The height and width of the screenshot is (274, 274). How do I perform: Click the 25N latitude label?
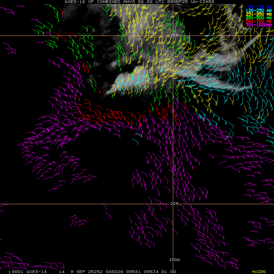[175, 35]
